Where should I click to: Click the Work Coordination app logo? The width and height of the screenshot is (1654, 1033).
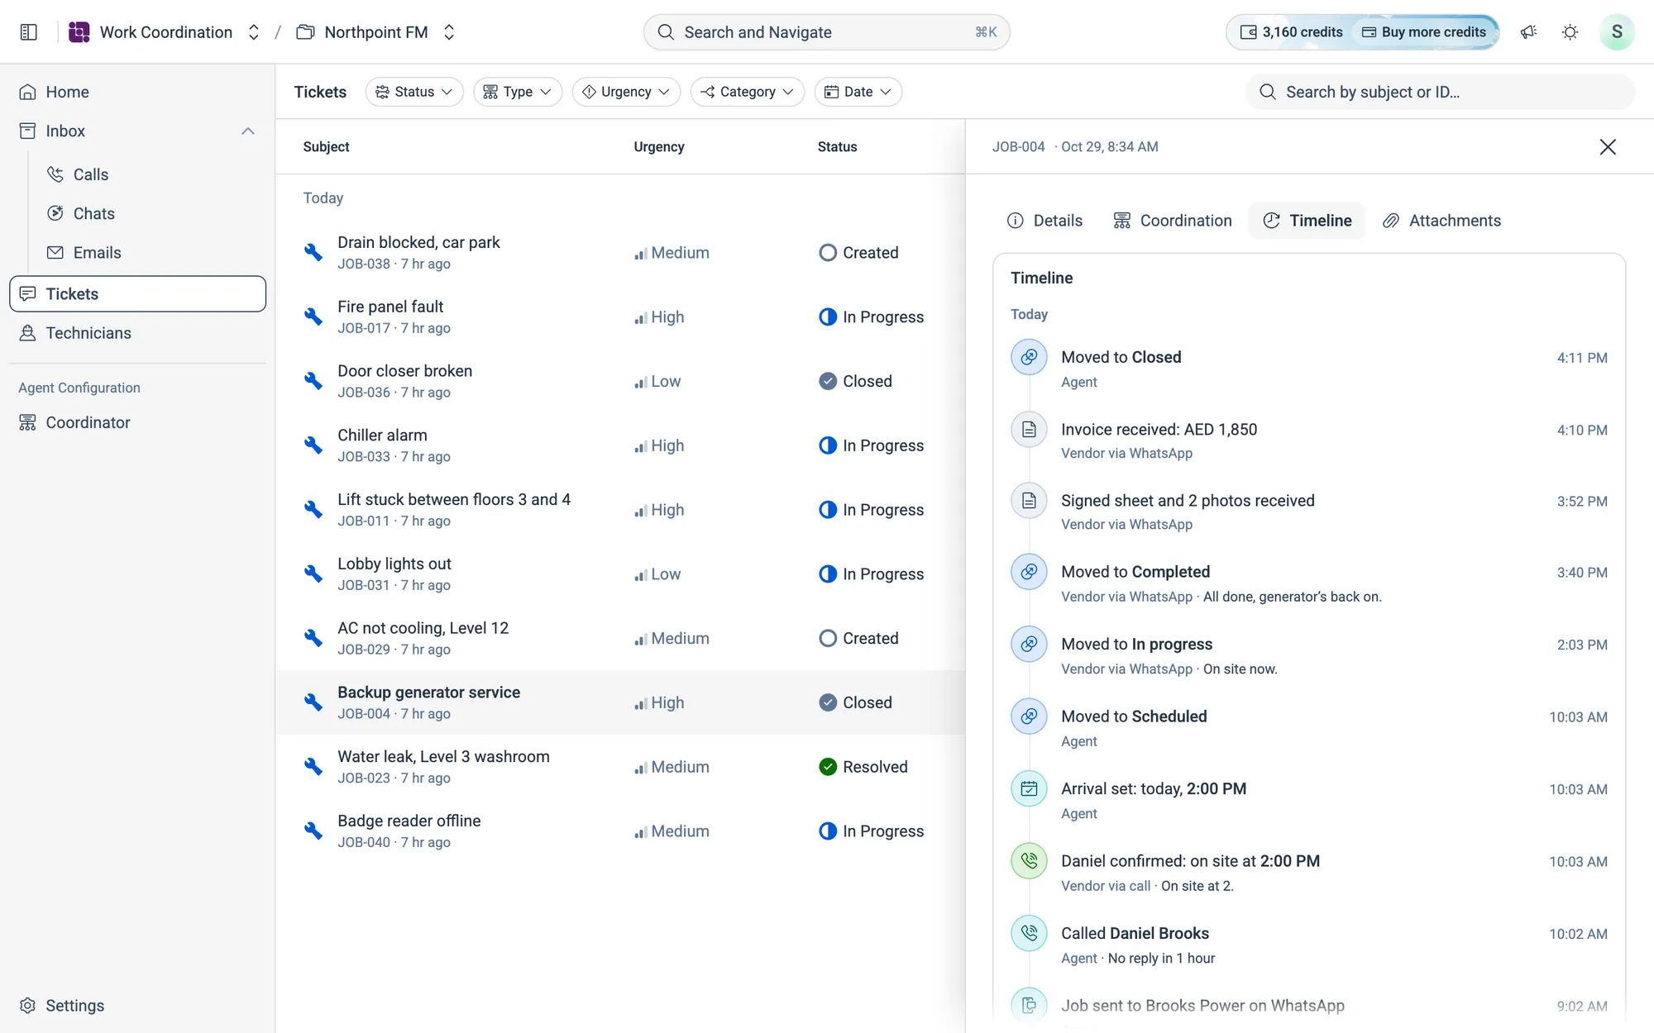[x=79, y=32]
